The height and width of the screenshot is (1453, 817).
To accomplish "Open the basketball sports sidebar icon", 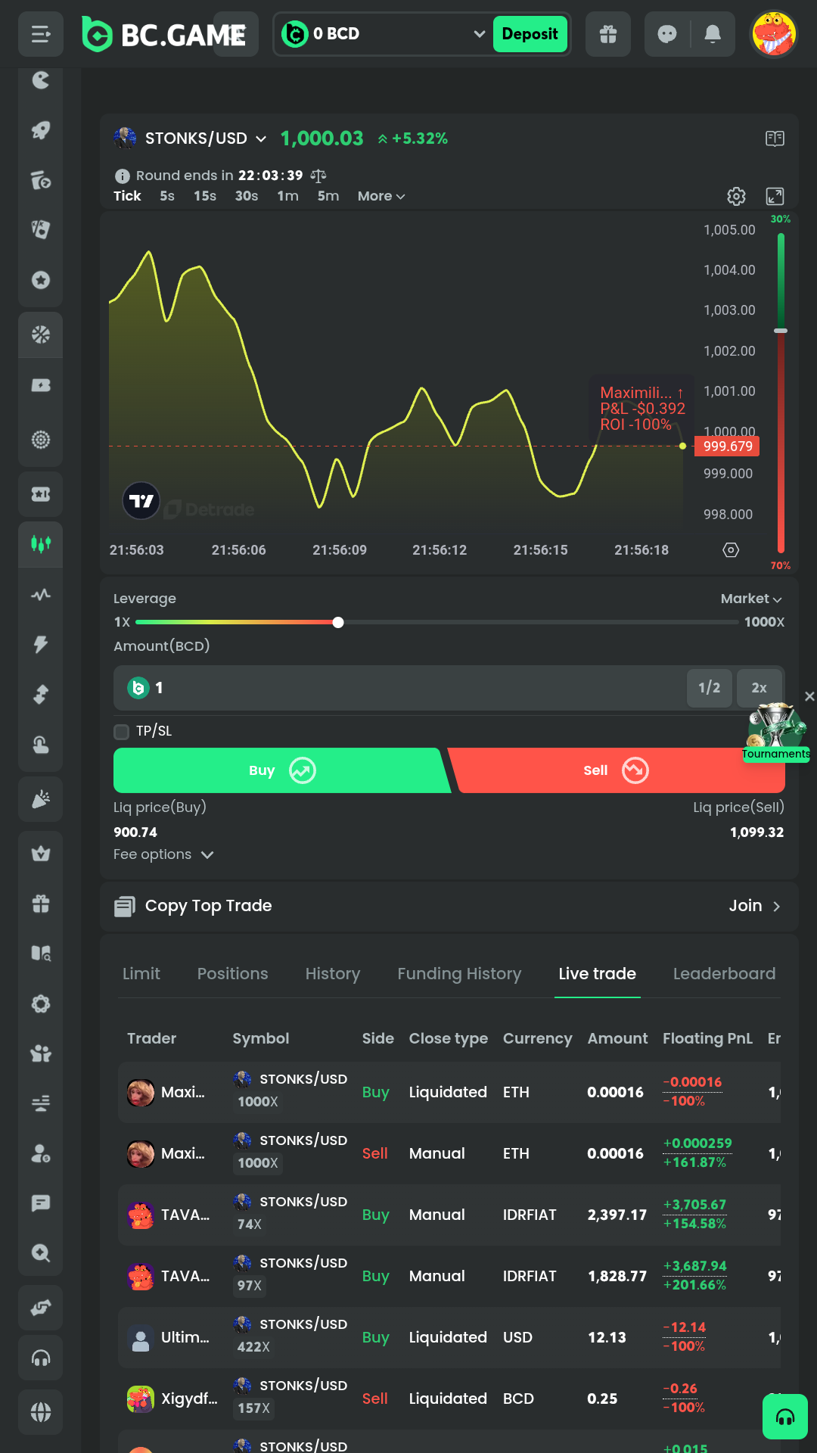I will point(41,334).
